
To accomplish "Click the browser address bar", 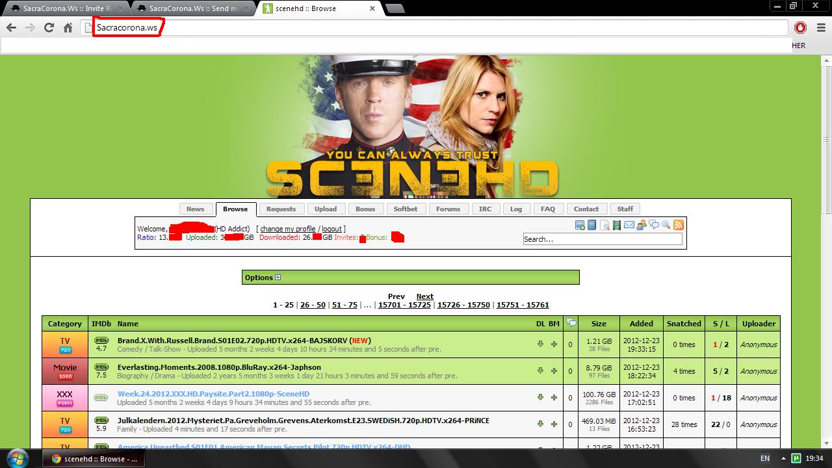I will [434, 27].
